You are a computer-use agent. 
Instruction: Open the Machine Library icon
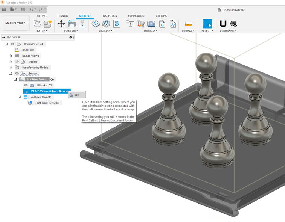coord(151,24)
